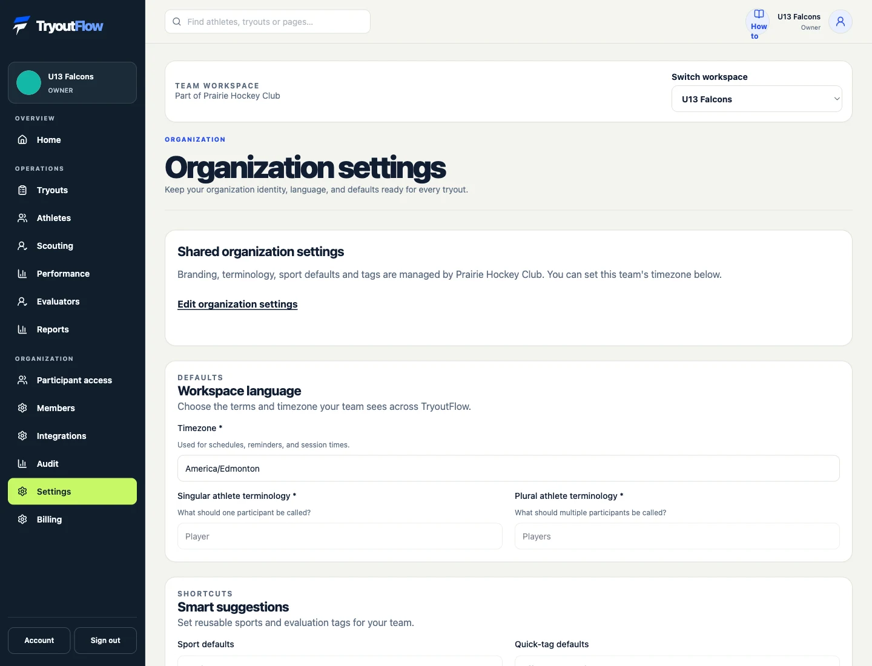Viewport: 872px width, 666px height.
Task: Focus the Find athletes search field
Action: [x=268, y=22]
